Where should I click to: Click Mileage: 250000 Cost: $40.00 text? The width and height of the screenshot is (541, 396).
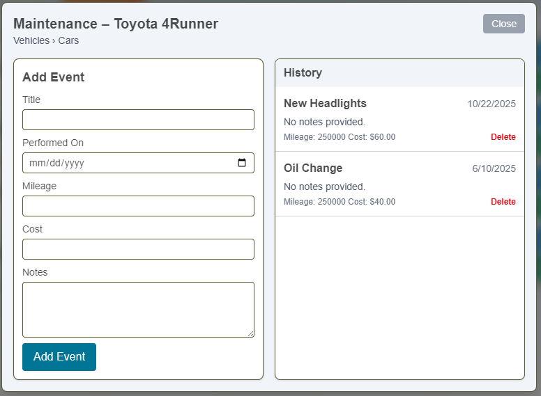(340, 202)
